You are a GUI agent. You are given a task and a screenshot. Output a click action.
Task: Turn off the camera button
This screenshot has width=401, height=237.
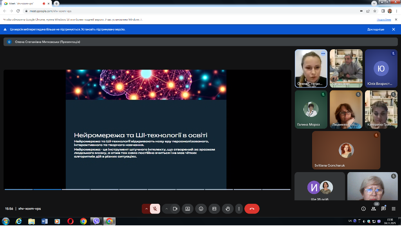click(175, 209)
